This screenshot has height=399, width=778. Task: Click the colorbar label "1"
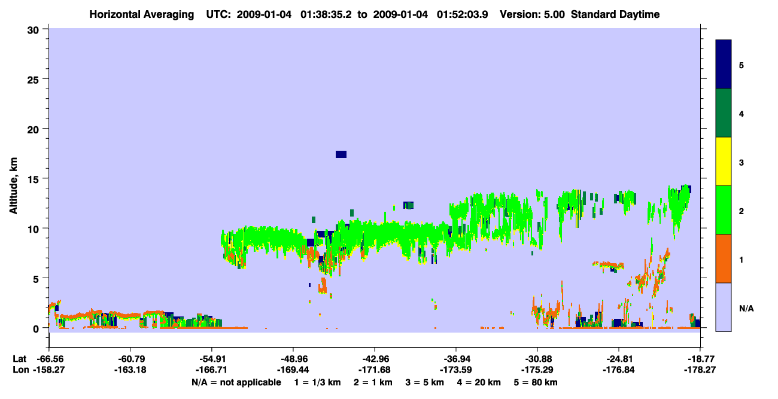coord(741,259)
